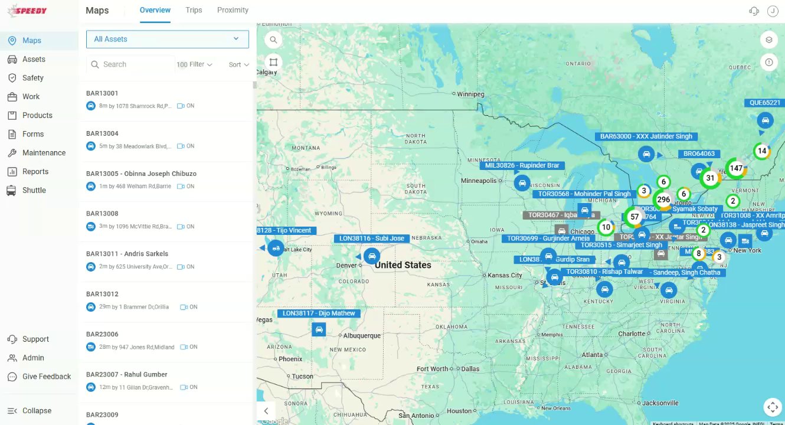The width and height of the screenshot is (785, 425).
Task: Switch to the Trips tab
Action: 194,11
